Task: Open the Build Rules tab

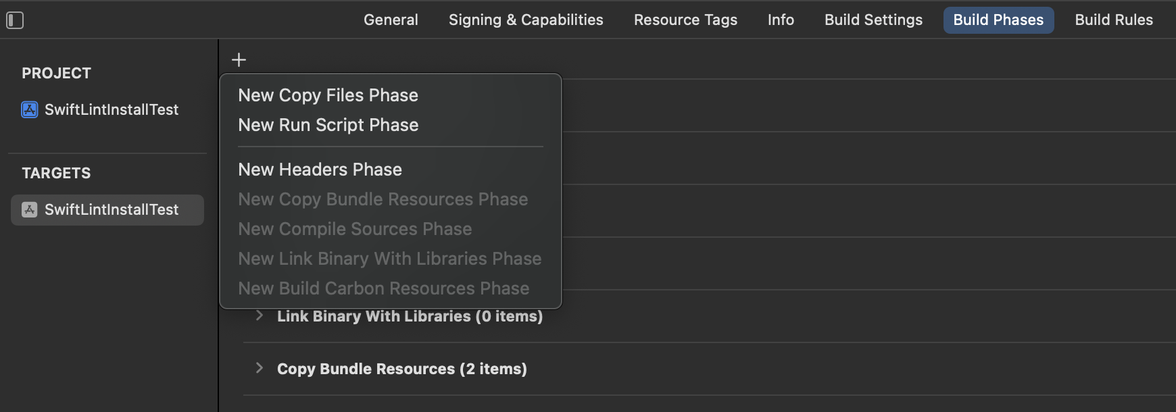Action: pos(1114,20)
